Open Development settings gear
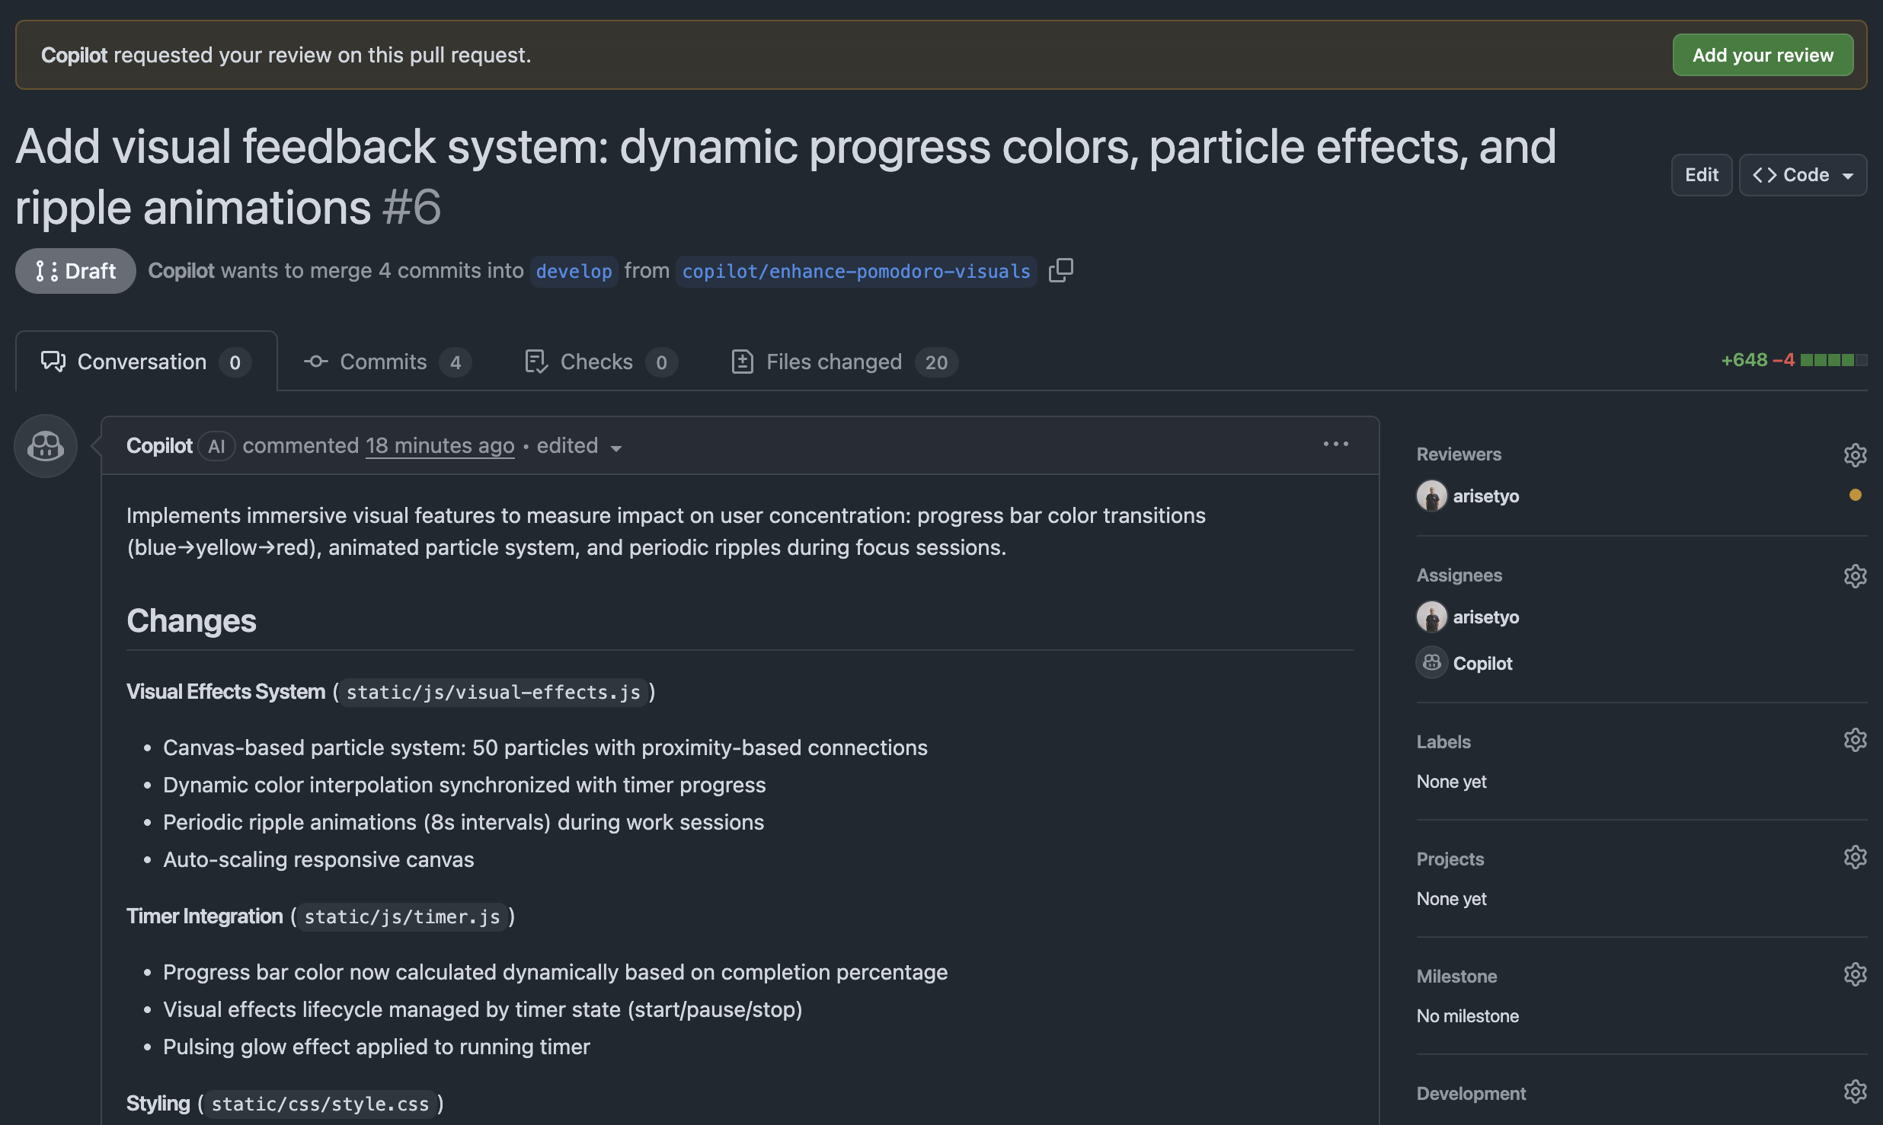1883x1125 pixels. (x=1855, y=1092)
